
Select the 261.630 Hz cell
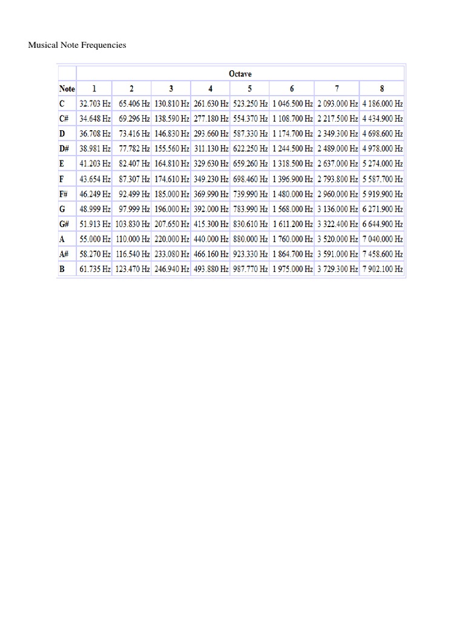point(211,104)
